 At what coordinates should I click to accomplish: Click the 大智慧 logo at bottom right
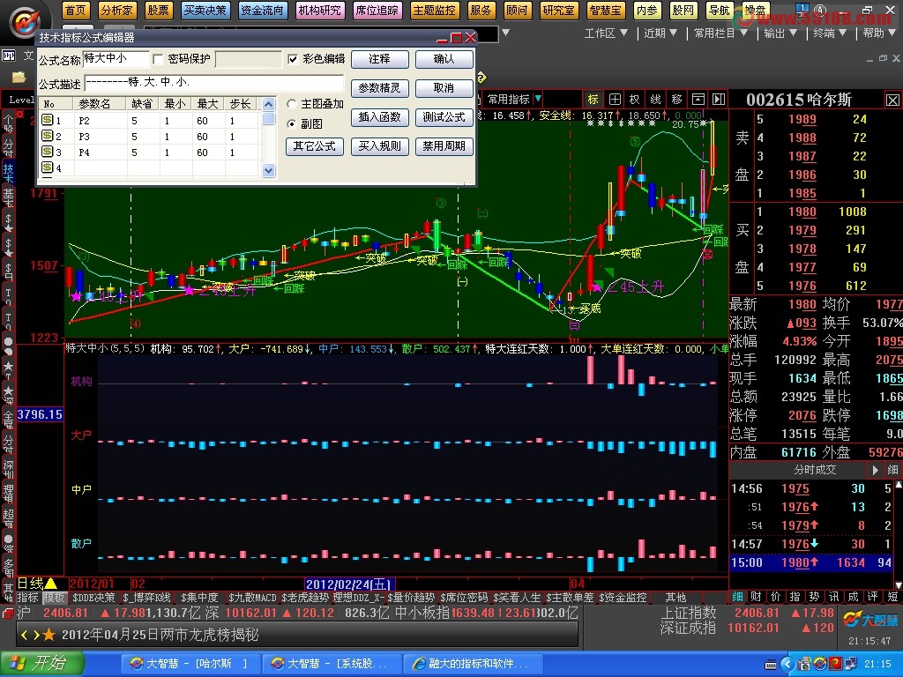click(870, 620)
